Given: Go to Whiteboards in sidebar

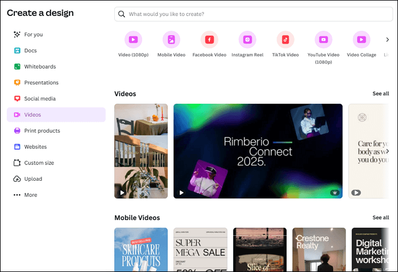Looking at the screenshot, I should coord(40,67).
